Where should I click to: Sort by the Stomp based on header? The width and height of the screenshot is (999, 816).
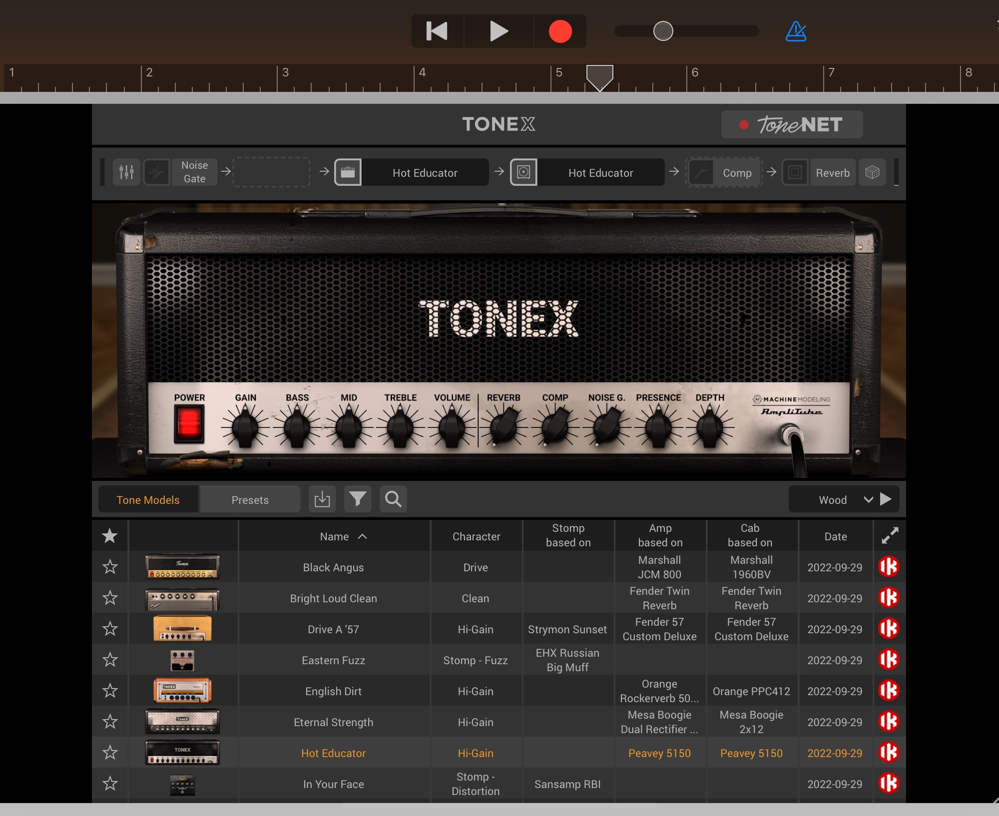568,535
